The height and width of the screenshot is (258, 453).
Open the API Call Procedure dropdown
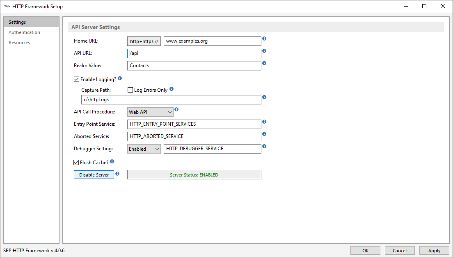tap(150, 112)
